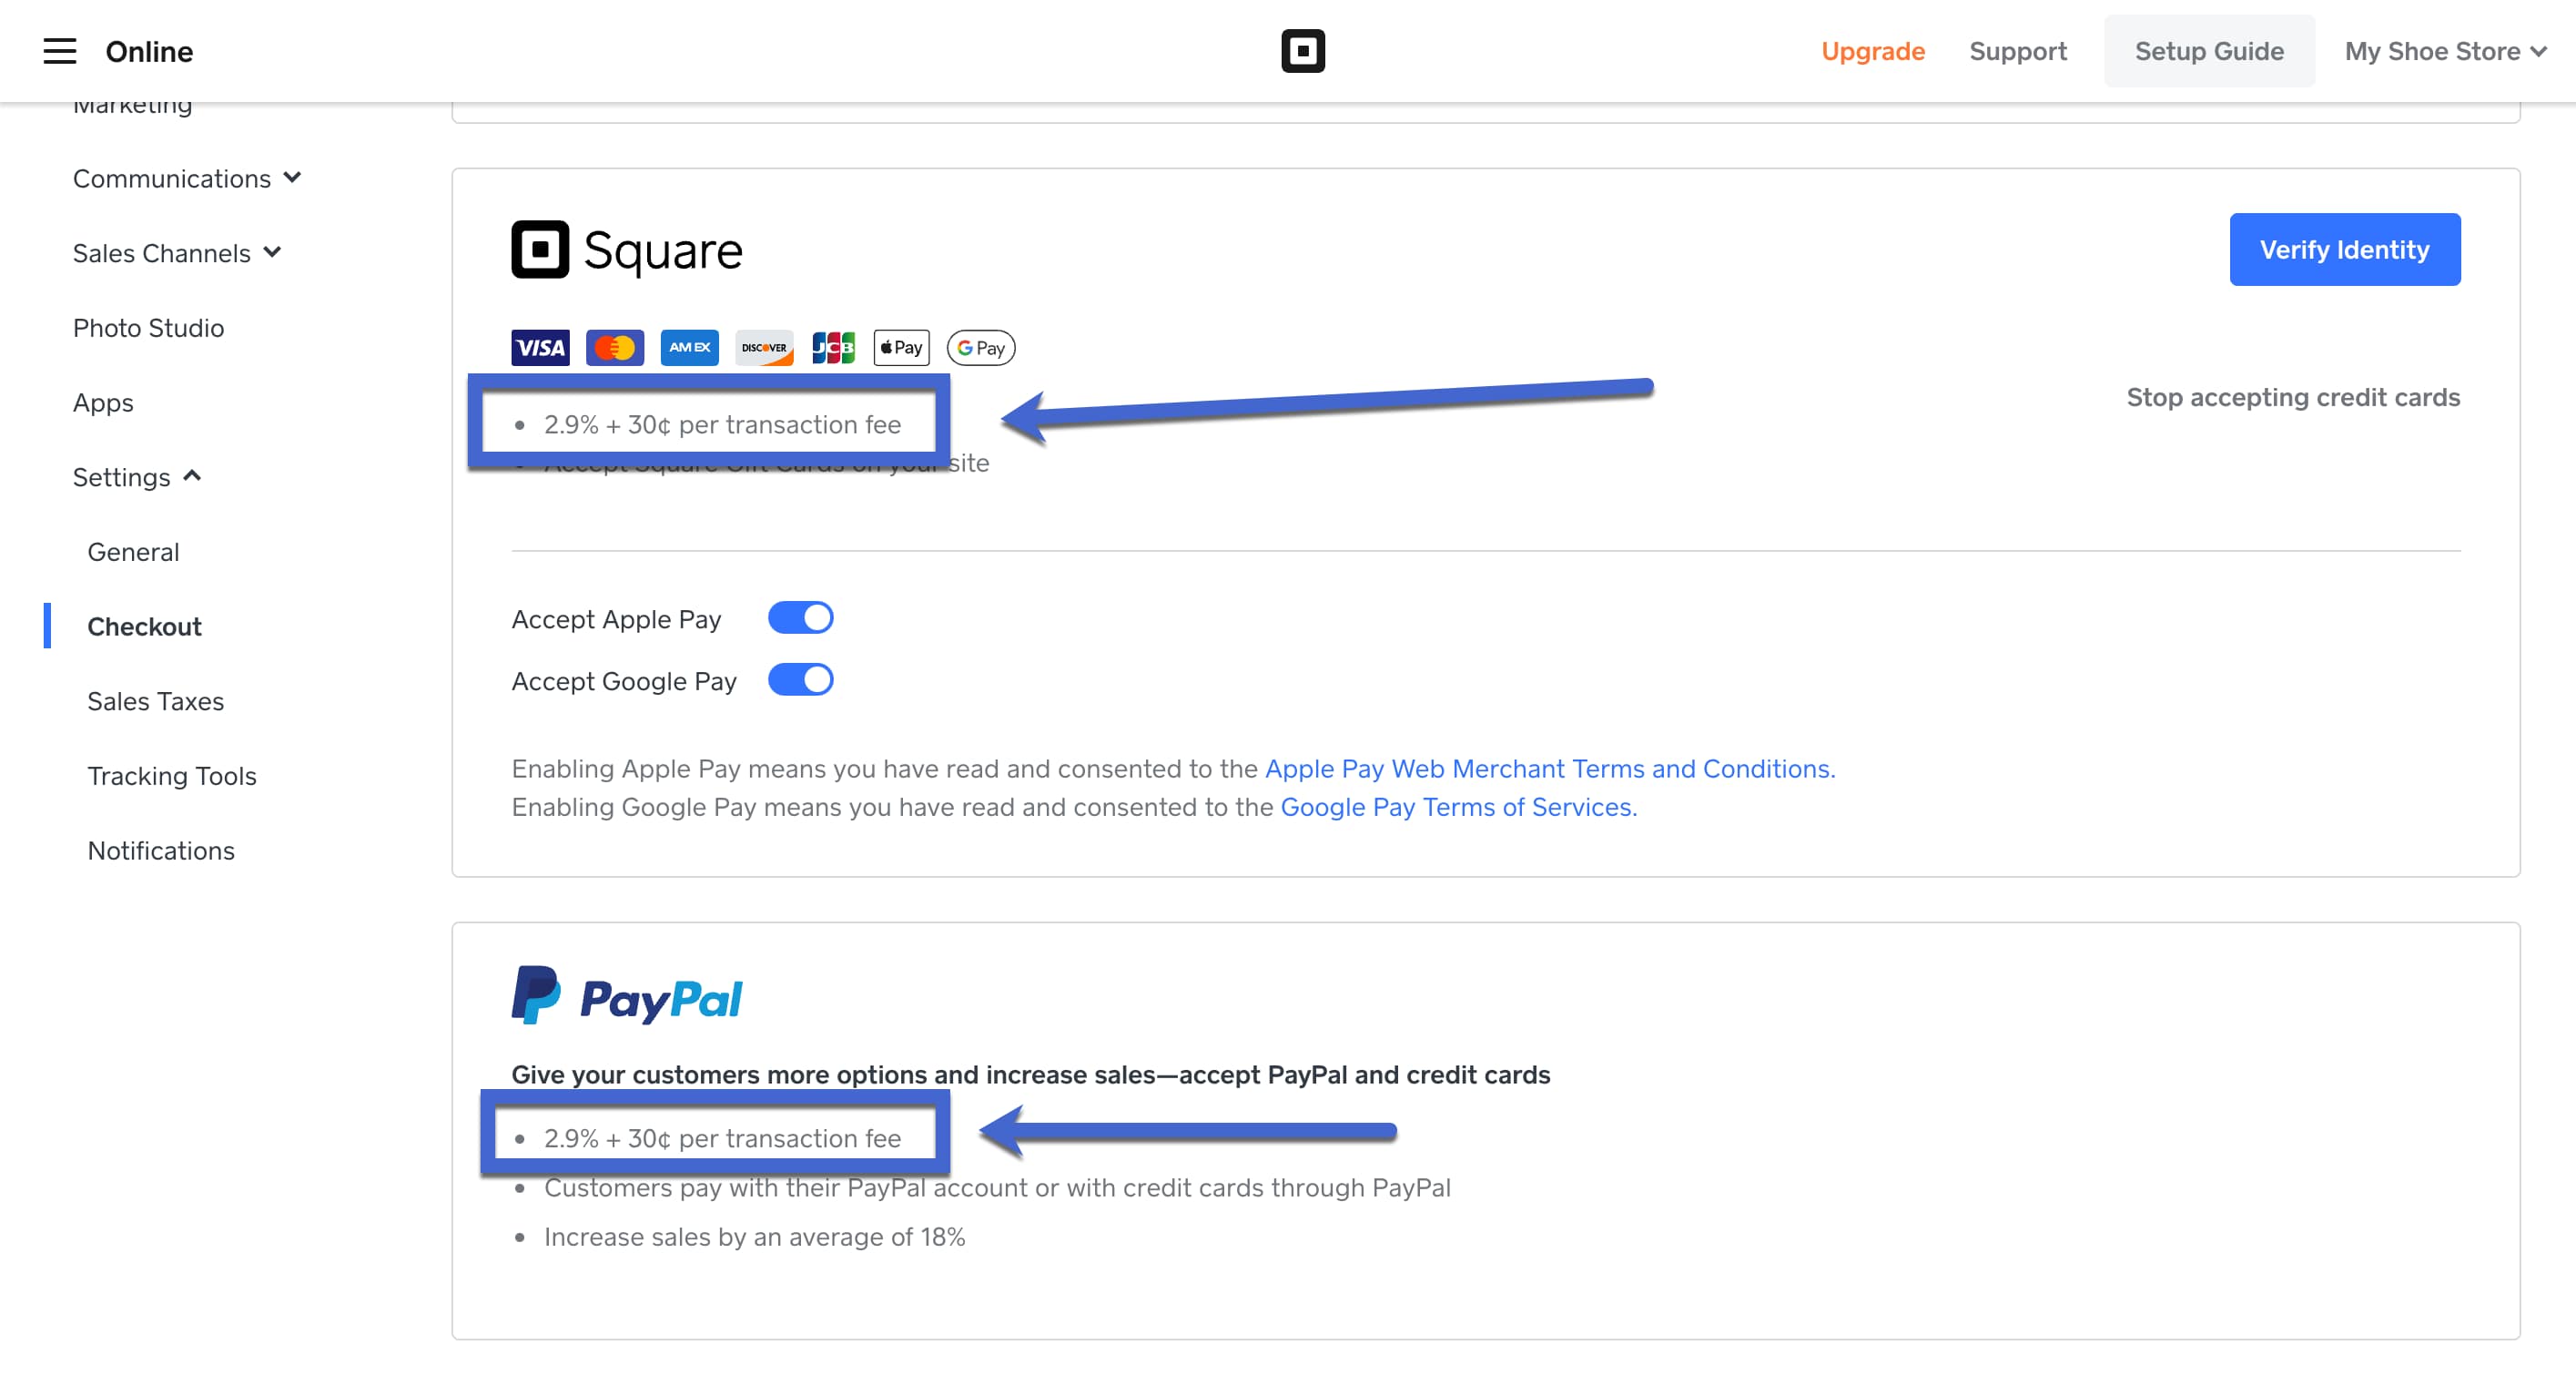Switch to the Sales Taxes settings page
Screen dimensions: 2576x1375
pyautogui.click(x=155, y=700)
